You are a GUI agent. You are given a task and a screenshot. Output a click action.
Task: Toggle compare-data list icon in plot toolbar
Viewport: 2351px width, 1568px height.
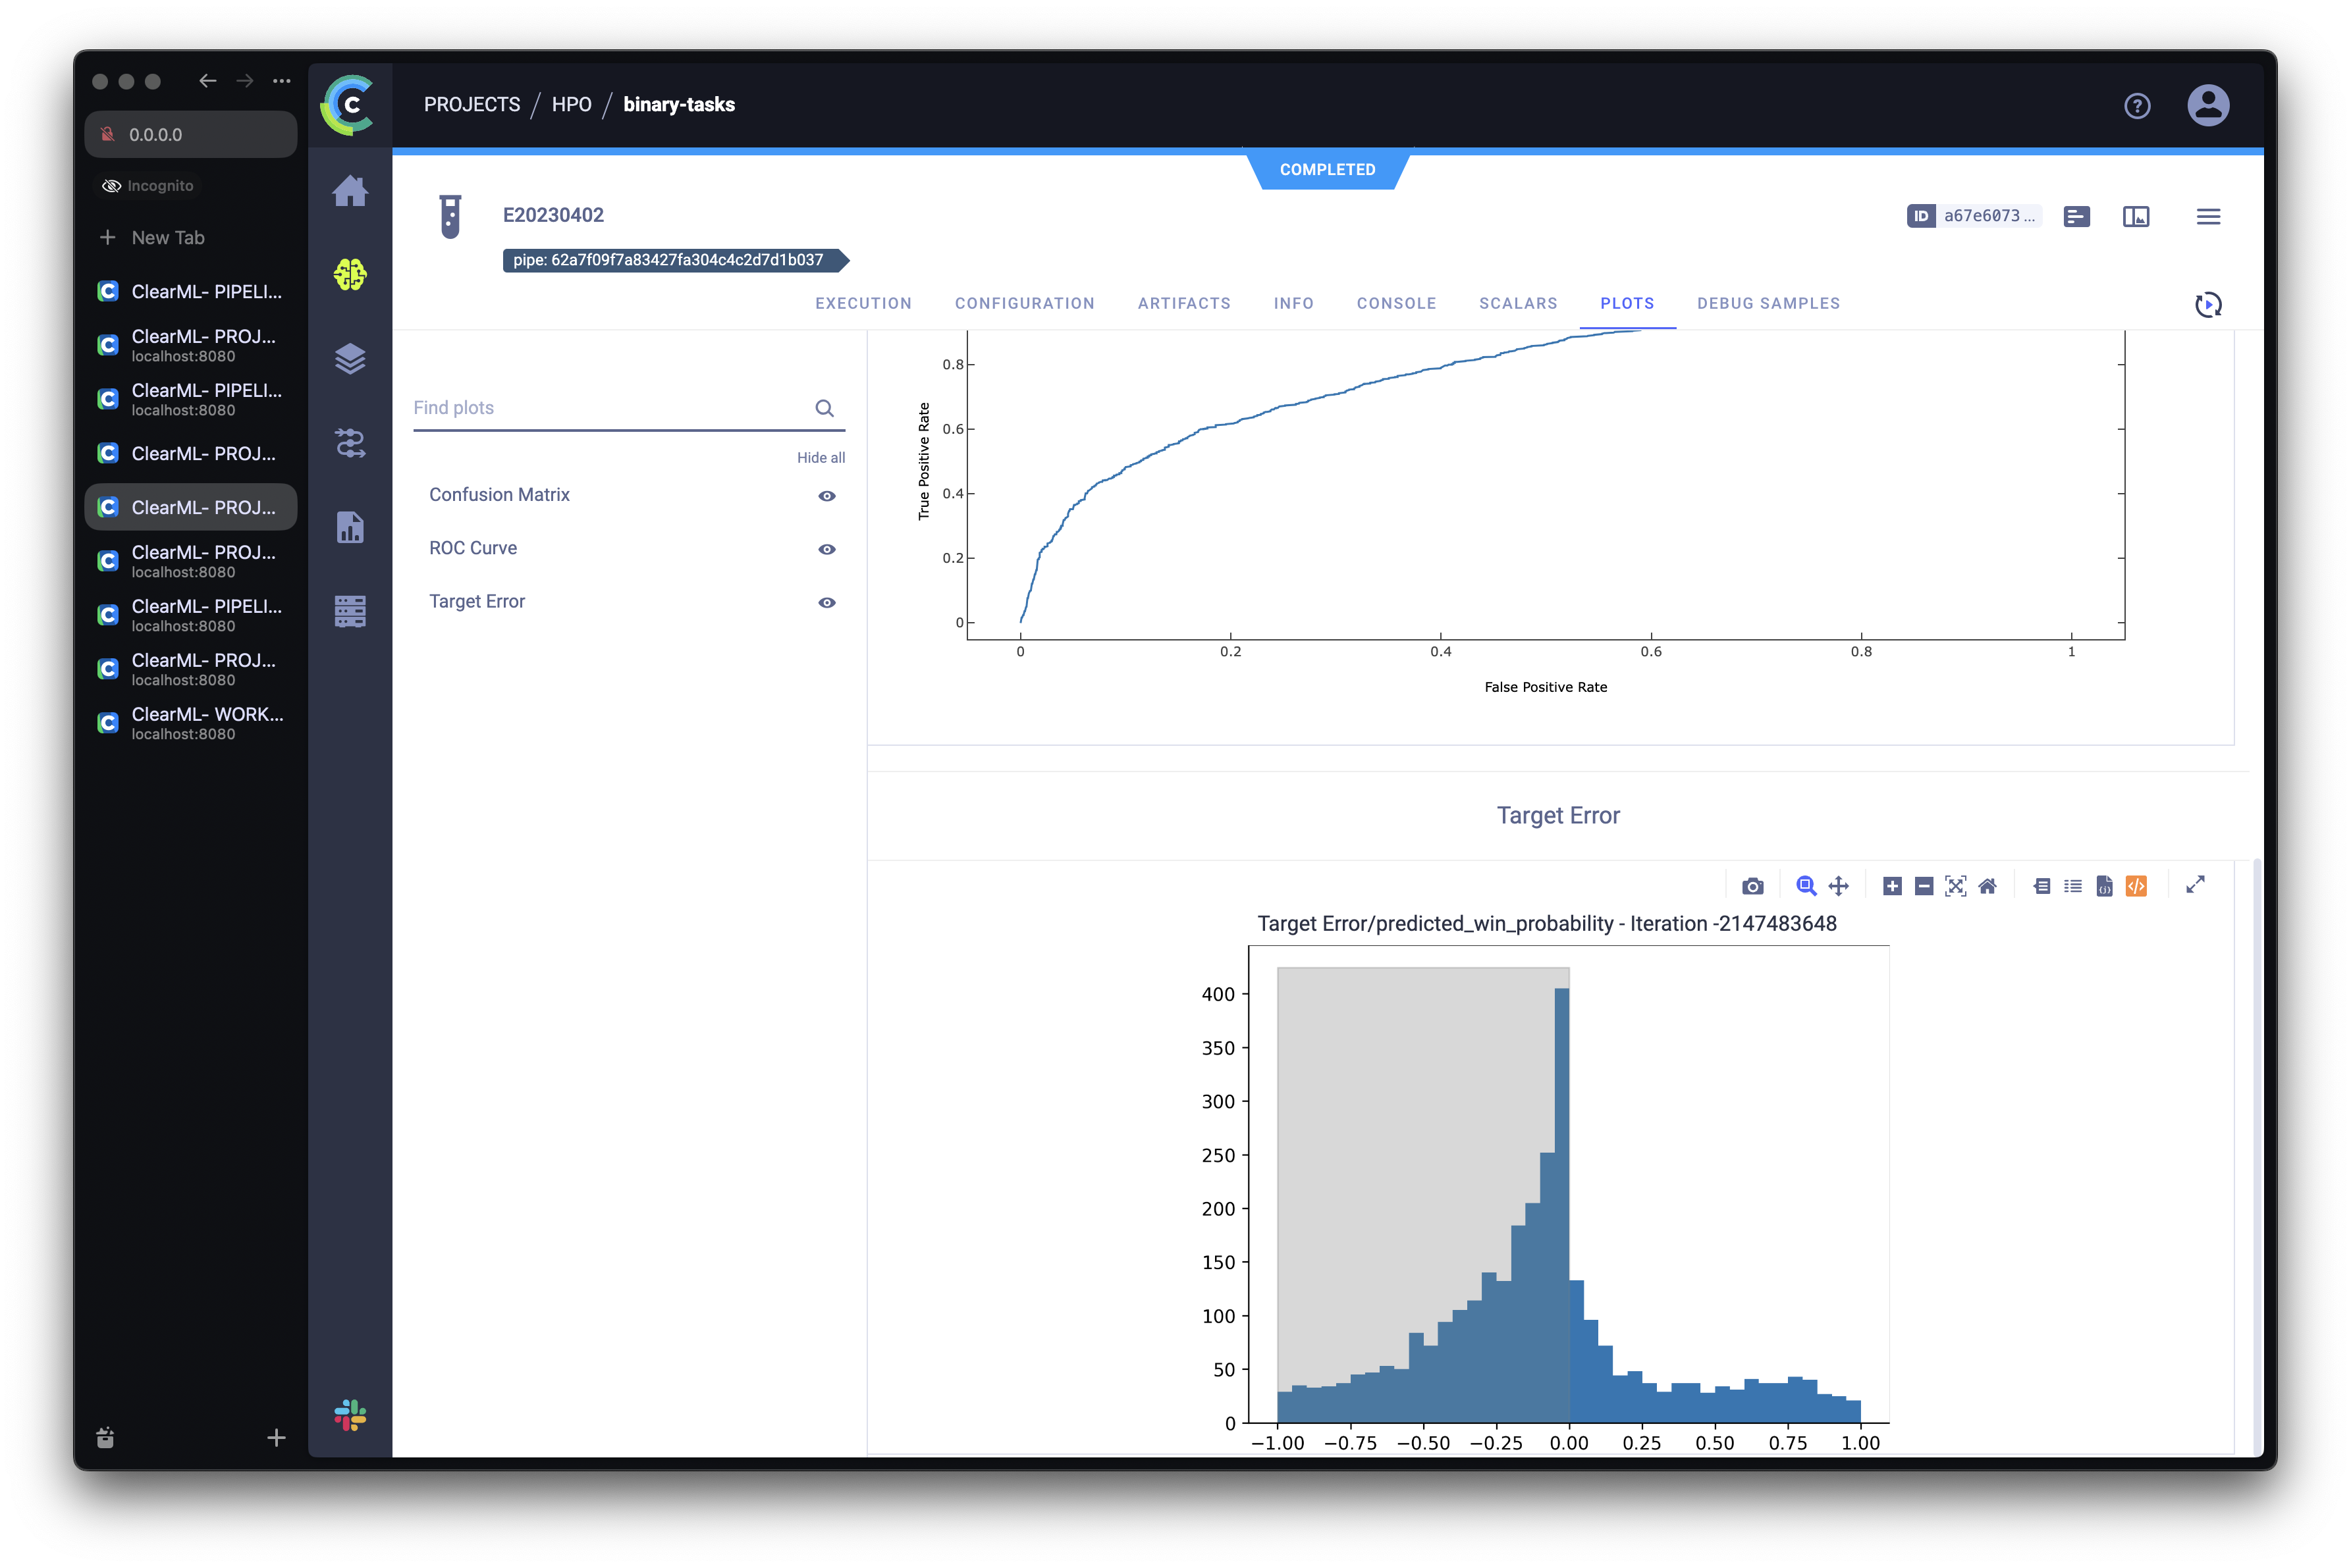pyautogui.click(x=2073, y=886)
